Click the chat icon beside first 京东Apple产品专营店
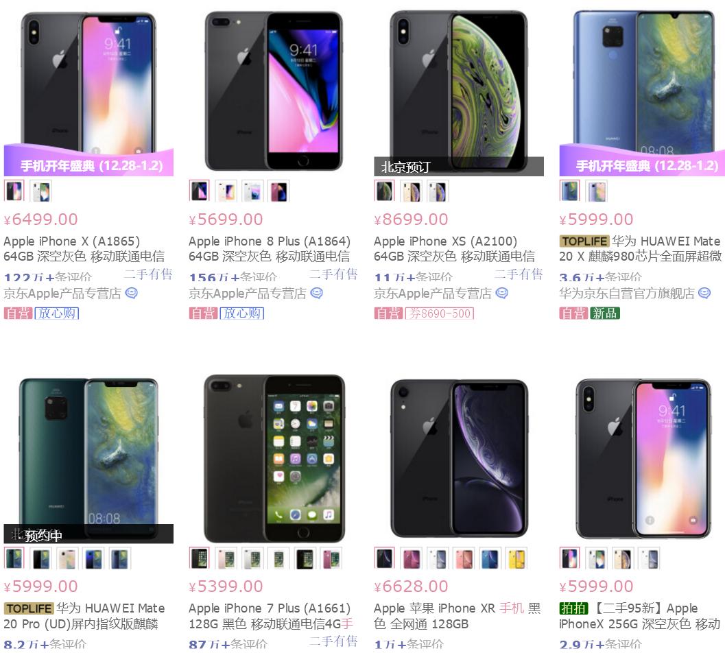This screenshot has width=725, height=653. pos(131,293)
